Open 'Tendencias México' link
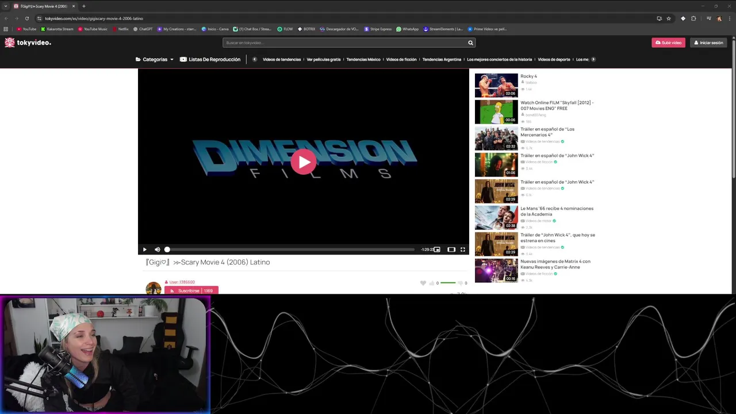The image size is (736, 414). tap(363, 59)
